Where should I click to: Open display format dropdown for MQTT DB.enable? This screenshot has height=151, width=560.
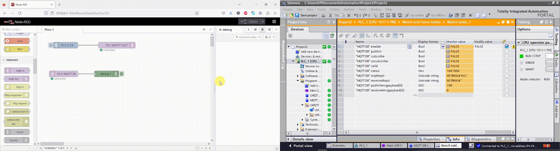coord(443,46)
